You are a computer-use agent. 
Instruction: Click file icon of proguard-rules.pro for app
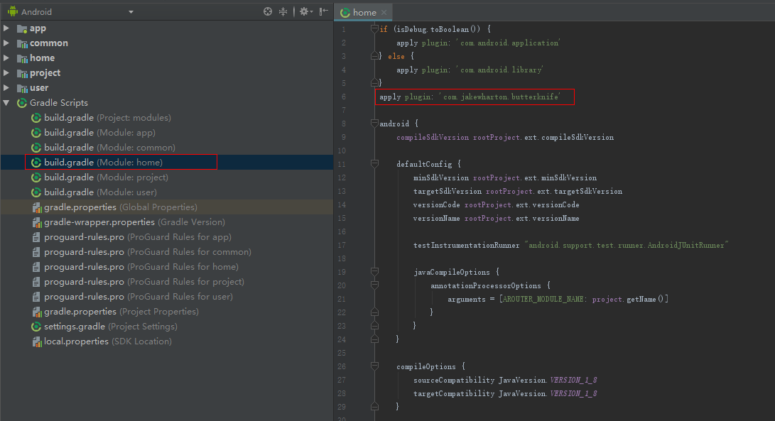(x=36, y=237)
